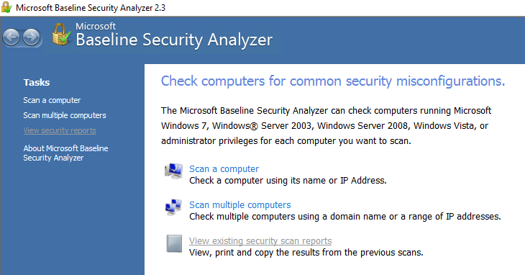Click the Baseline Security Analyzer banner title

pos(174,40)
